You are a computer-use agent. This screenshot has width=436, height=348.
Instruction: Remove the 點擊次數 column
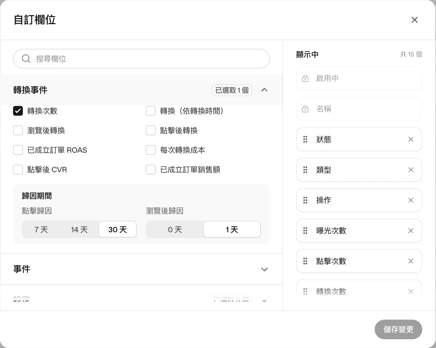pos(411,261)
